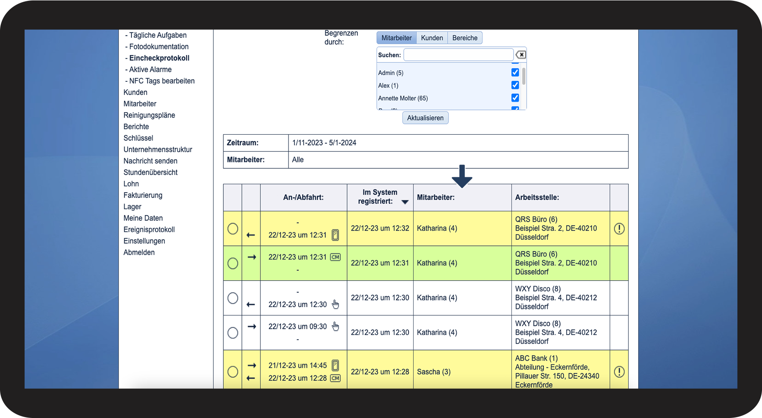Click CM icon beside 22/12-23 12:31 arrival
762x418 pixels.
point(335,257)
